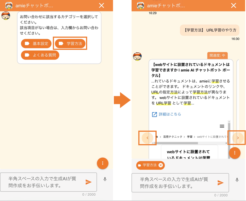The height and width of the screenshot is (201, 246).
Task: Click the 基本設定 category button
Action: (x=36, y=44)
